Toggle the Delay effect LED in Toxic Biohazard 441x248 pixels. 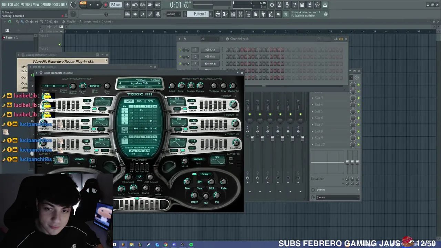tap(194, 174)
